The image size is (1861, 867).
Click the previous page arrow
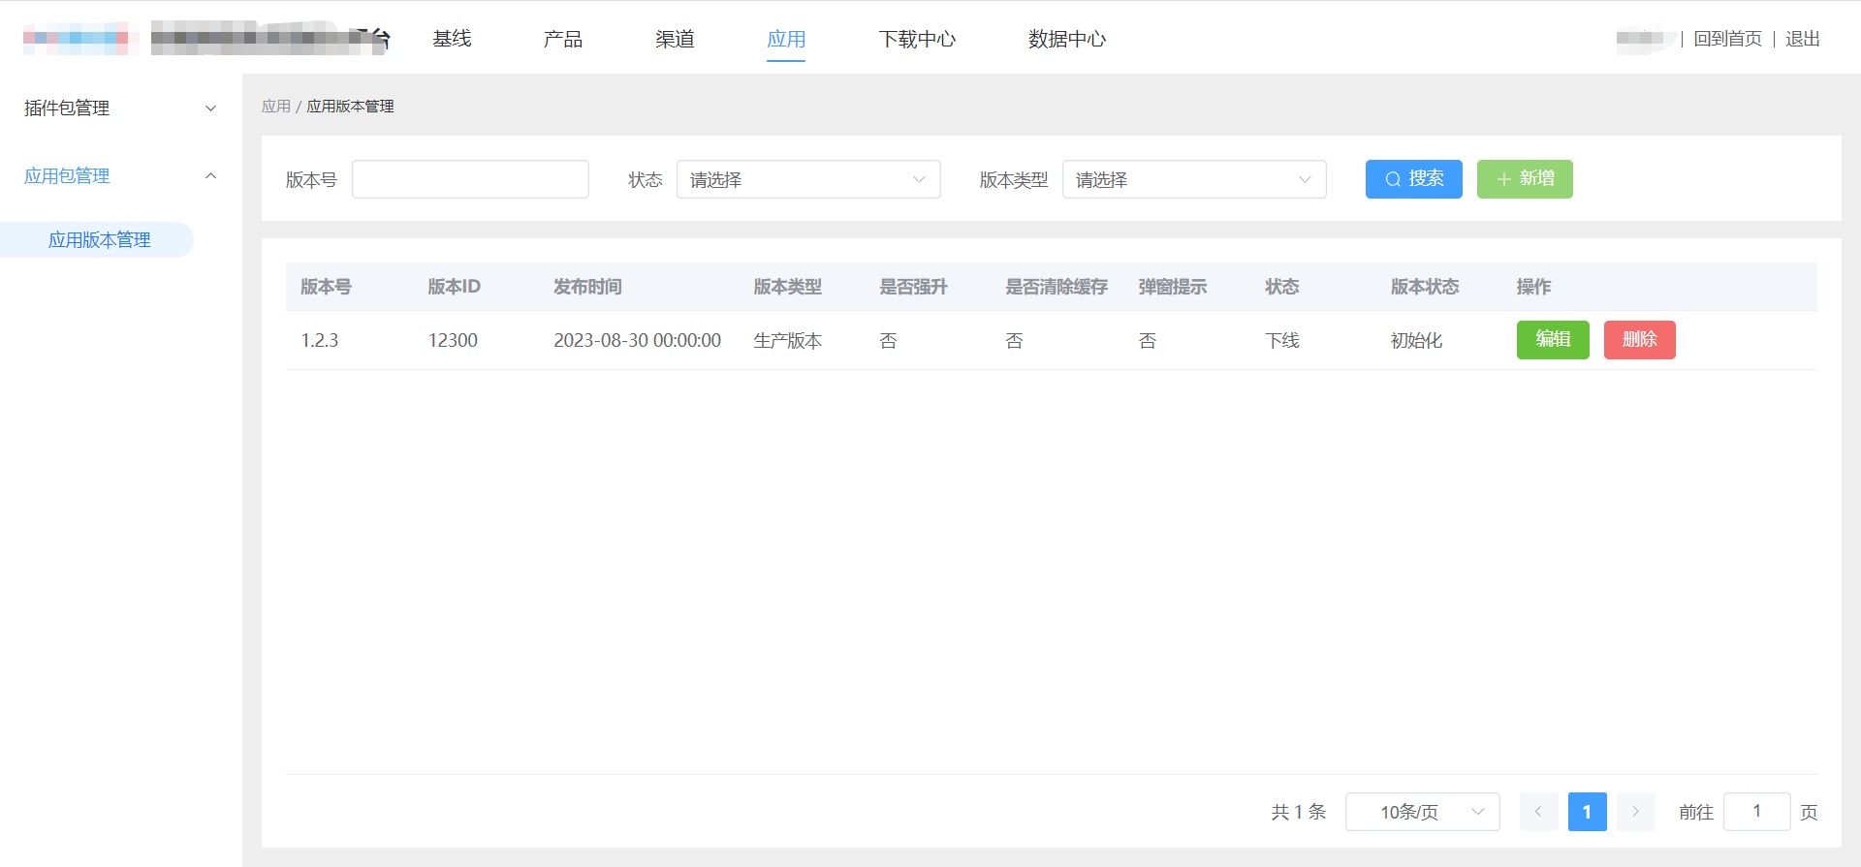coord(1539,812)
